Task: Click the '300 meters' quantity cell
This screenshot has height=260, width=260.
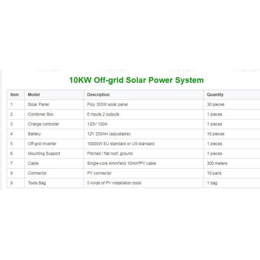Action: tap(217, 163)
